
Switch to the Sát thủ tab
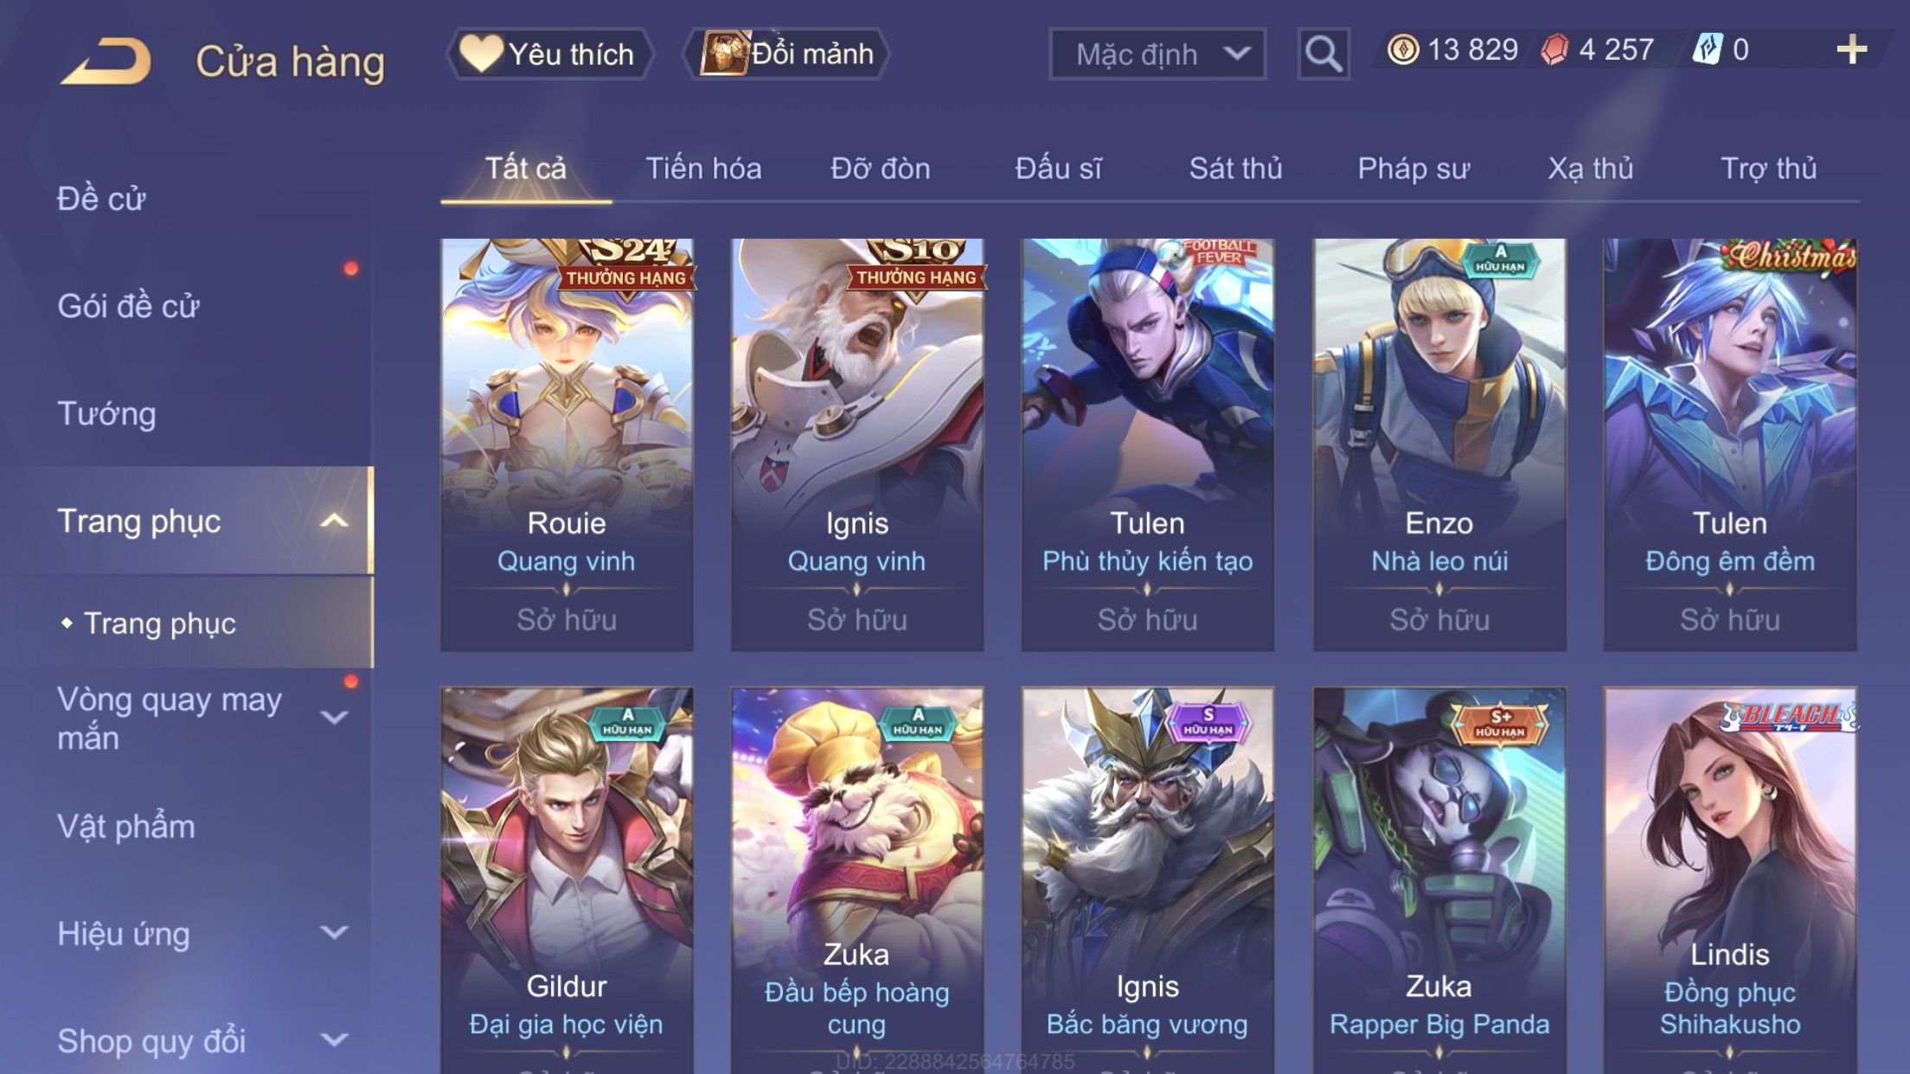1235,169
